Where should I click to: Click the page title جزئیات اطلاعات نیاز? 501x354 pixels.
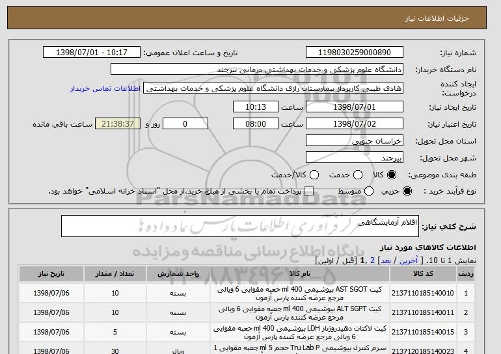tap(437, 18)
